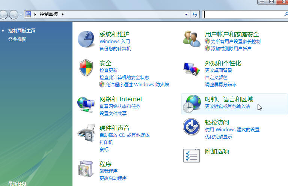Image resolution: width=288 pixels, height=186 pixels.
Task: Click the Hardware and Sound printer icon
Action: [86, 132]
